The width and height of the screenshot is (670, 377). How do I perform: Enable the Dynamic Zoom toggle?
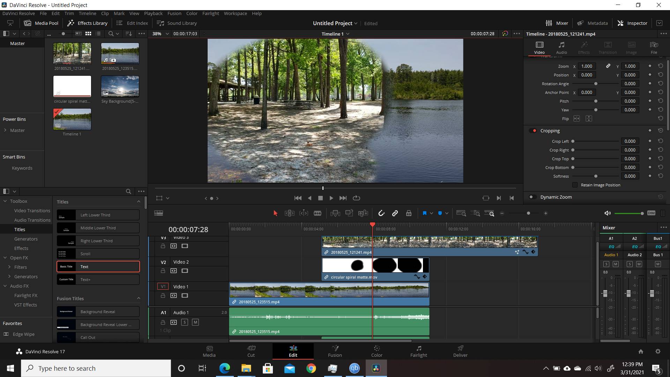(533, 197)
